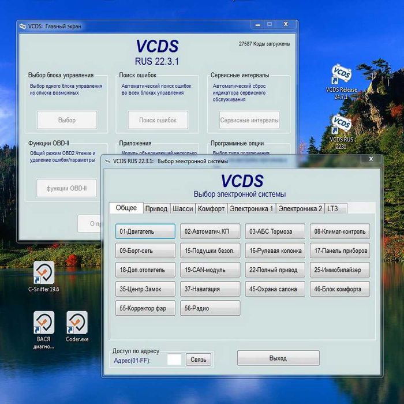This screenshot has width=404, height=404.
Task: Click 'Доступ по адресу' group label
Action: [136, 351]
